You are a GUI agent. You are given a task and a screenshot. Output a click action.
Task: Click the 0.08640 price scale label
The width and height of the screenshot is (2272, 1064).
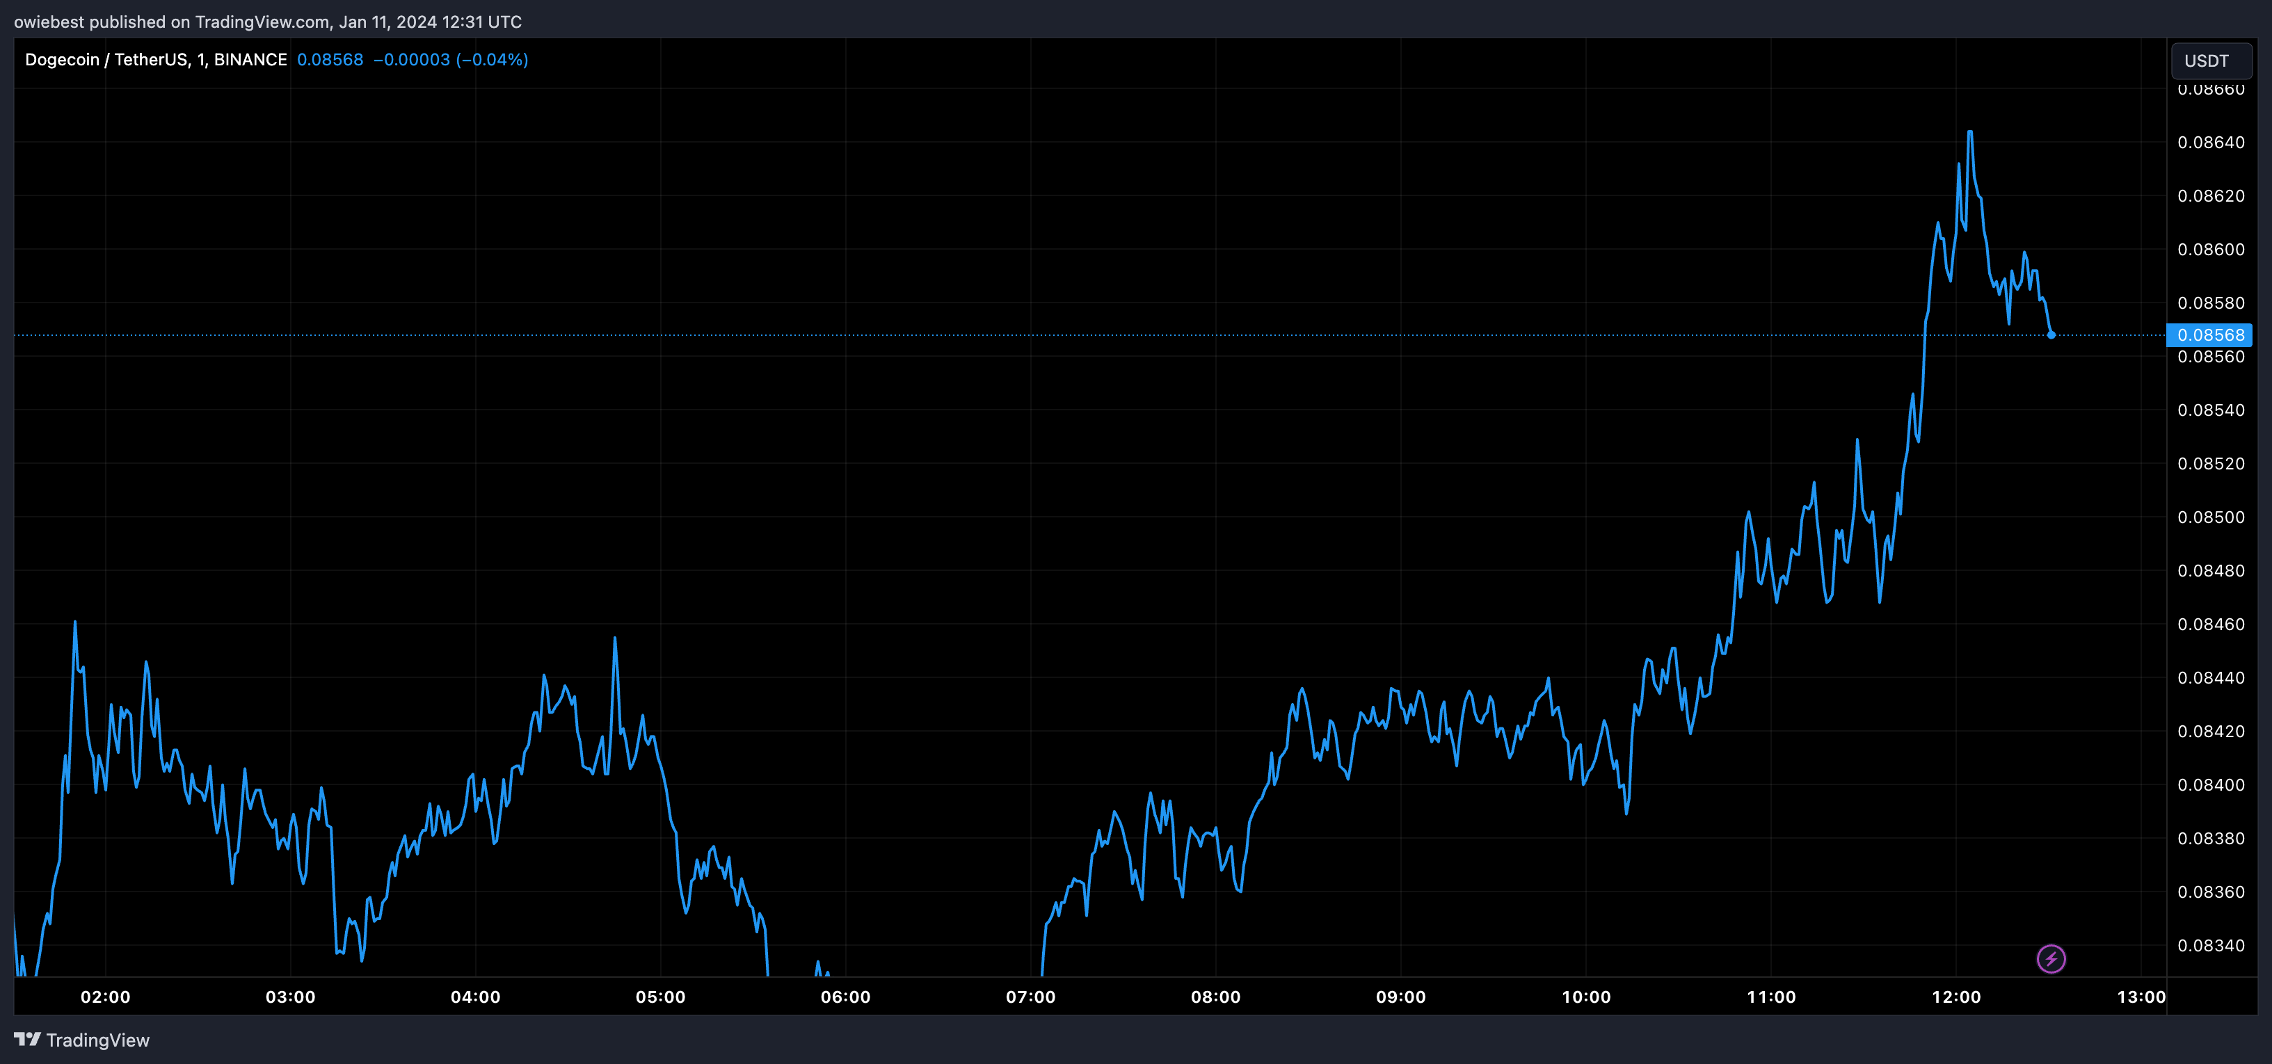[2210, 143]
